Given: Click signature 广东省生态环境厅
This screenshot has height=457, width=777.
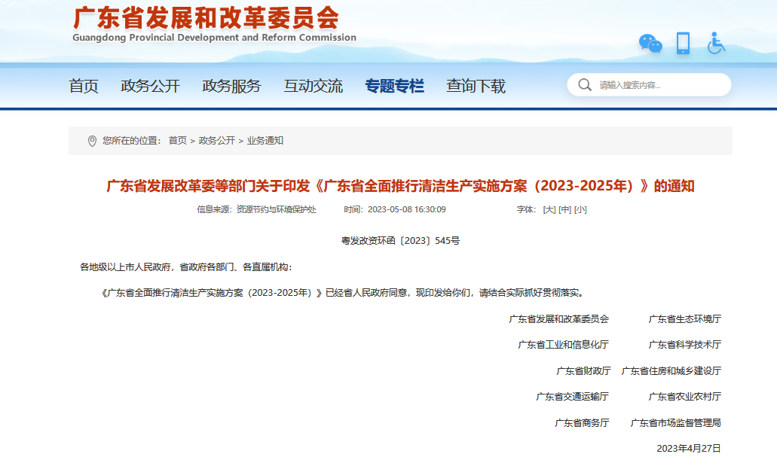Looking at the screenshot, I should tap(685, 319).
